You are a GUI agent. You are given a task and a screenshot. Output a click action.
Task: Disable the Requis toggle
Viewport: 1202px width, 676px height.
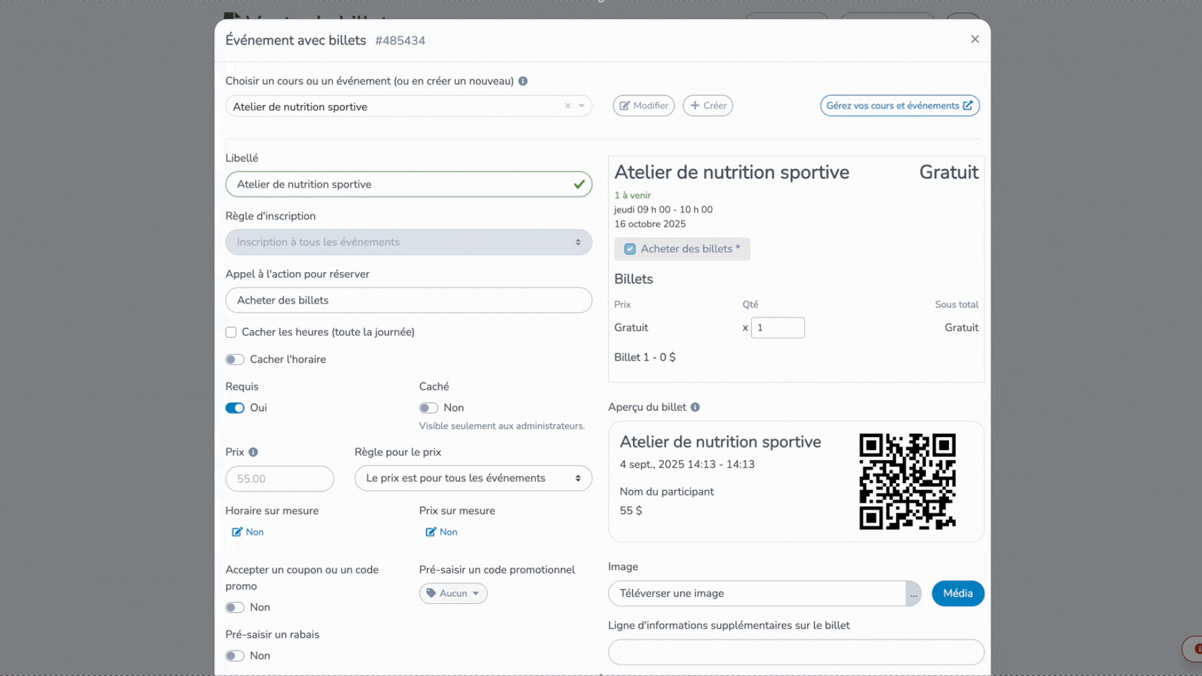235,408
